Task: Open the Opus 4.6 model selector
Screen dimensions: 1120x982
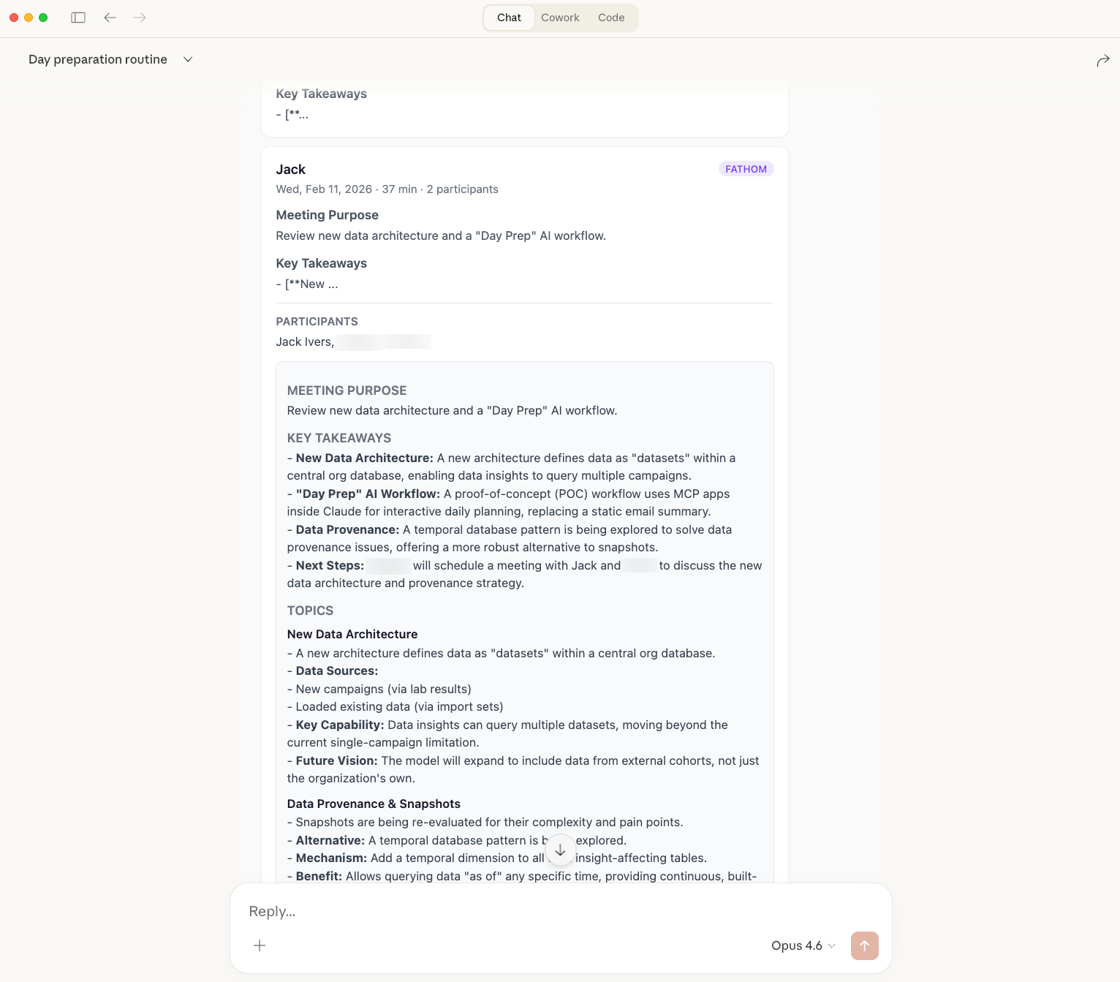Action: pos(803,945)
